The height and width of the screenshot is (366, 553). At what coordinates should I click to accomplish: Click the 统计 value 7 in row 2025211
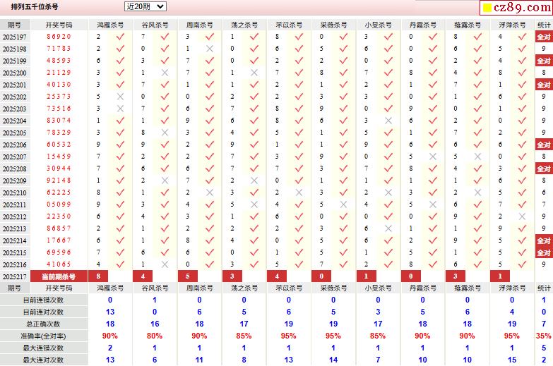coord(544,205)
